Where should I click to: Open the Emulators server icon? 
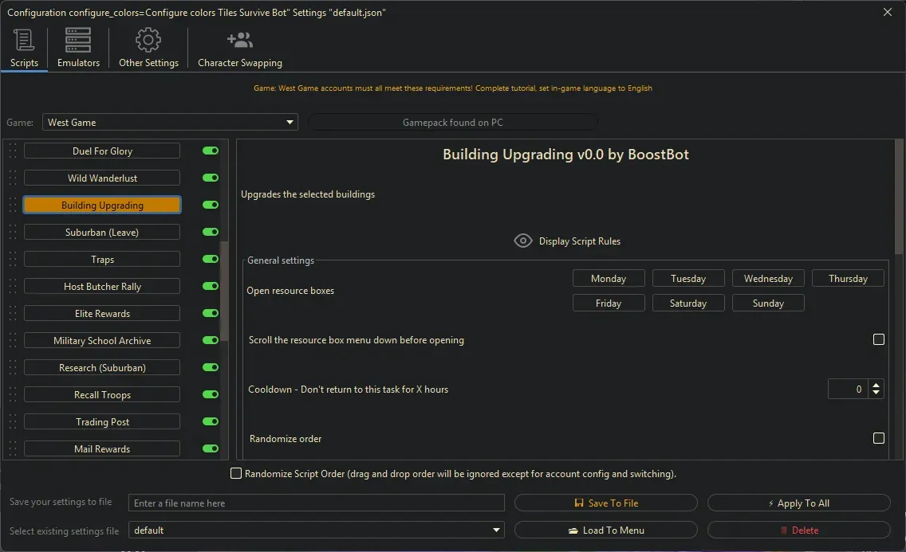(x=78, y=40)
